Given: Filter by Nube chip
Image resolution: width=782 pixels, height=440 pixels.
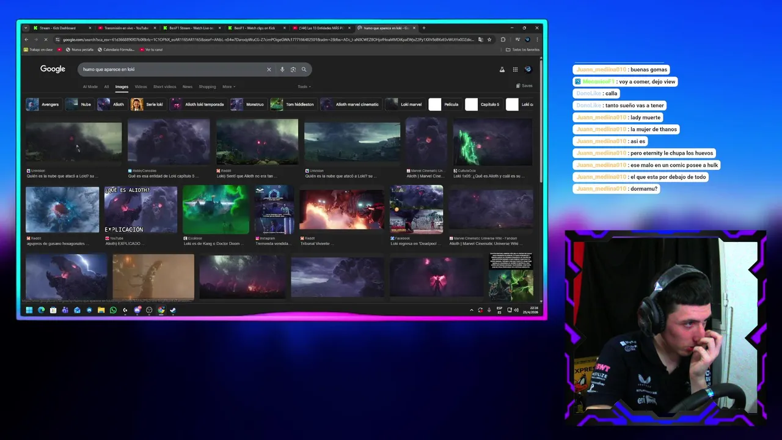Looking at the screenshot, I should (x=79, y=105).
